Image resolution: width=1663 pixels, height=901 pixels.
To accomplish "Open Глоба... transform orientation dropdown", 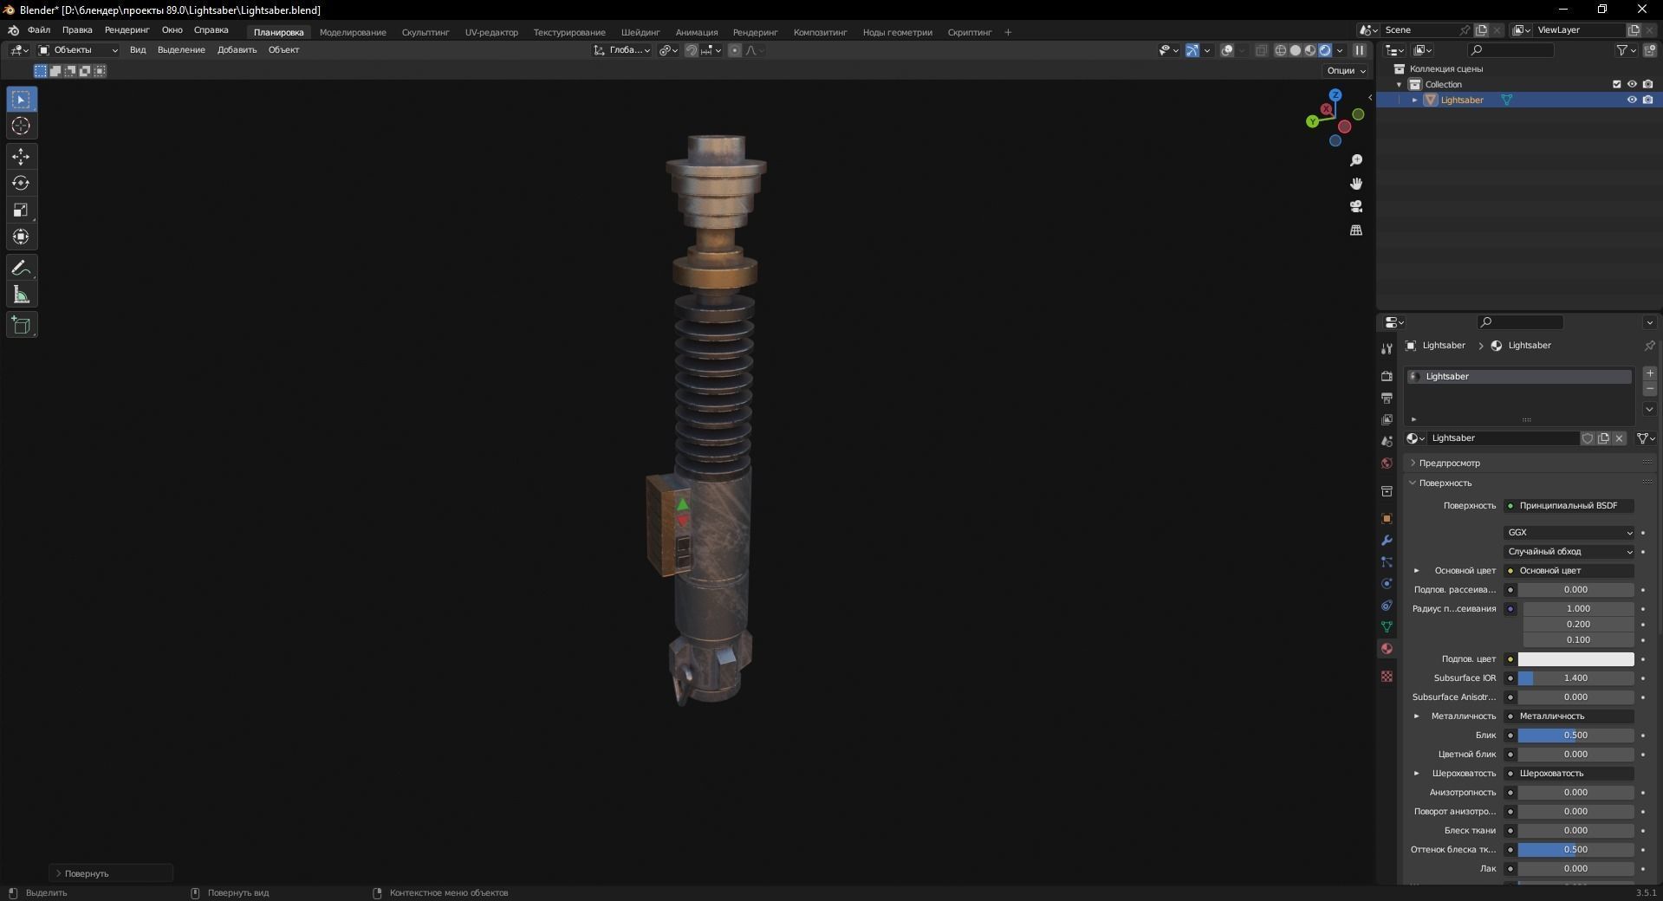I will click(x=623, y=50).
